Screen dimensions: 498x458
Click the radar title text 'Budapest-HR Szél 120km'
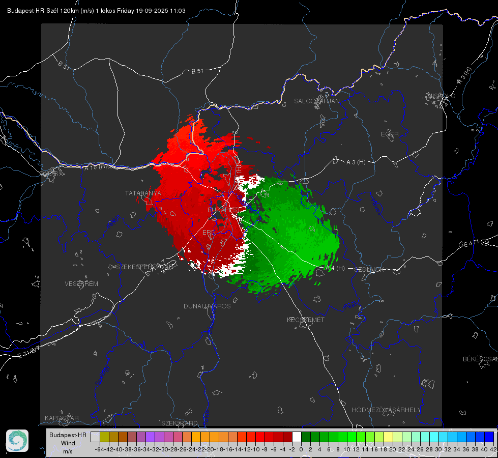click(x=43, y=11)
